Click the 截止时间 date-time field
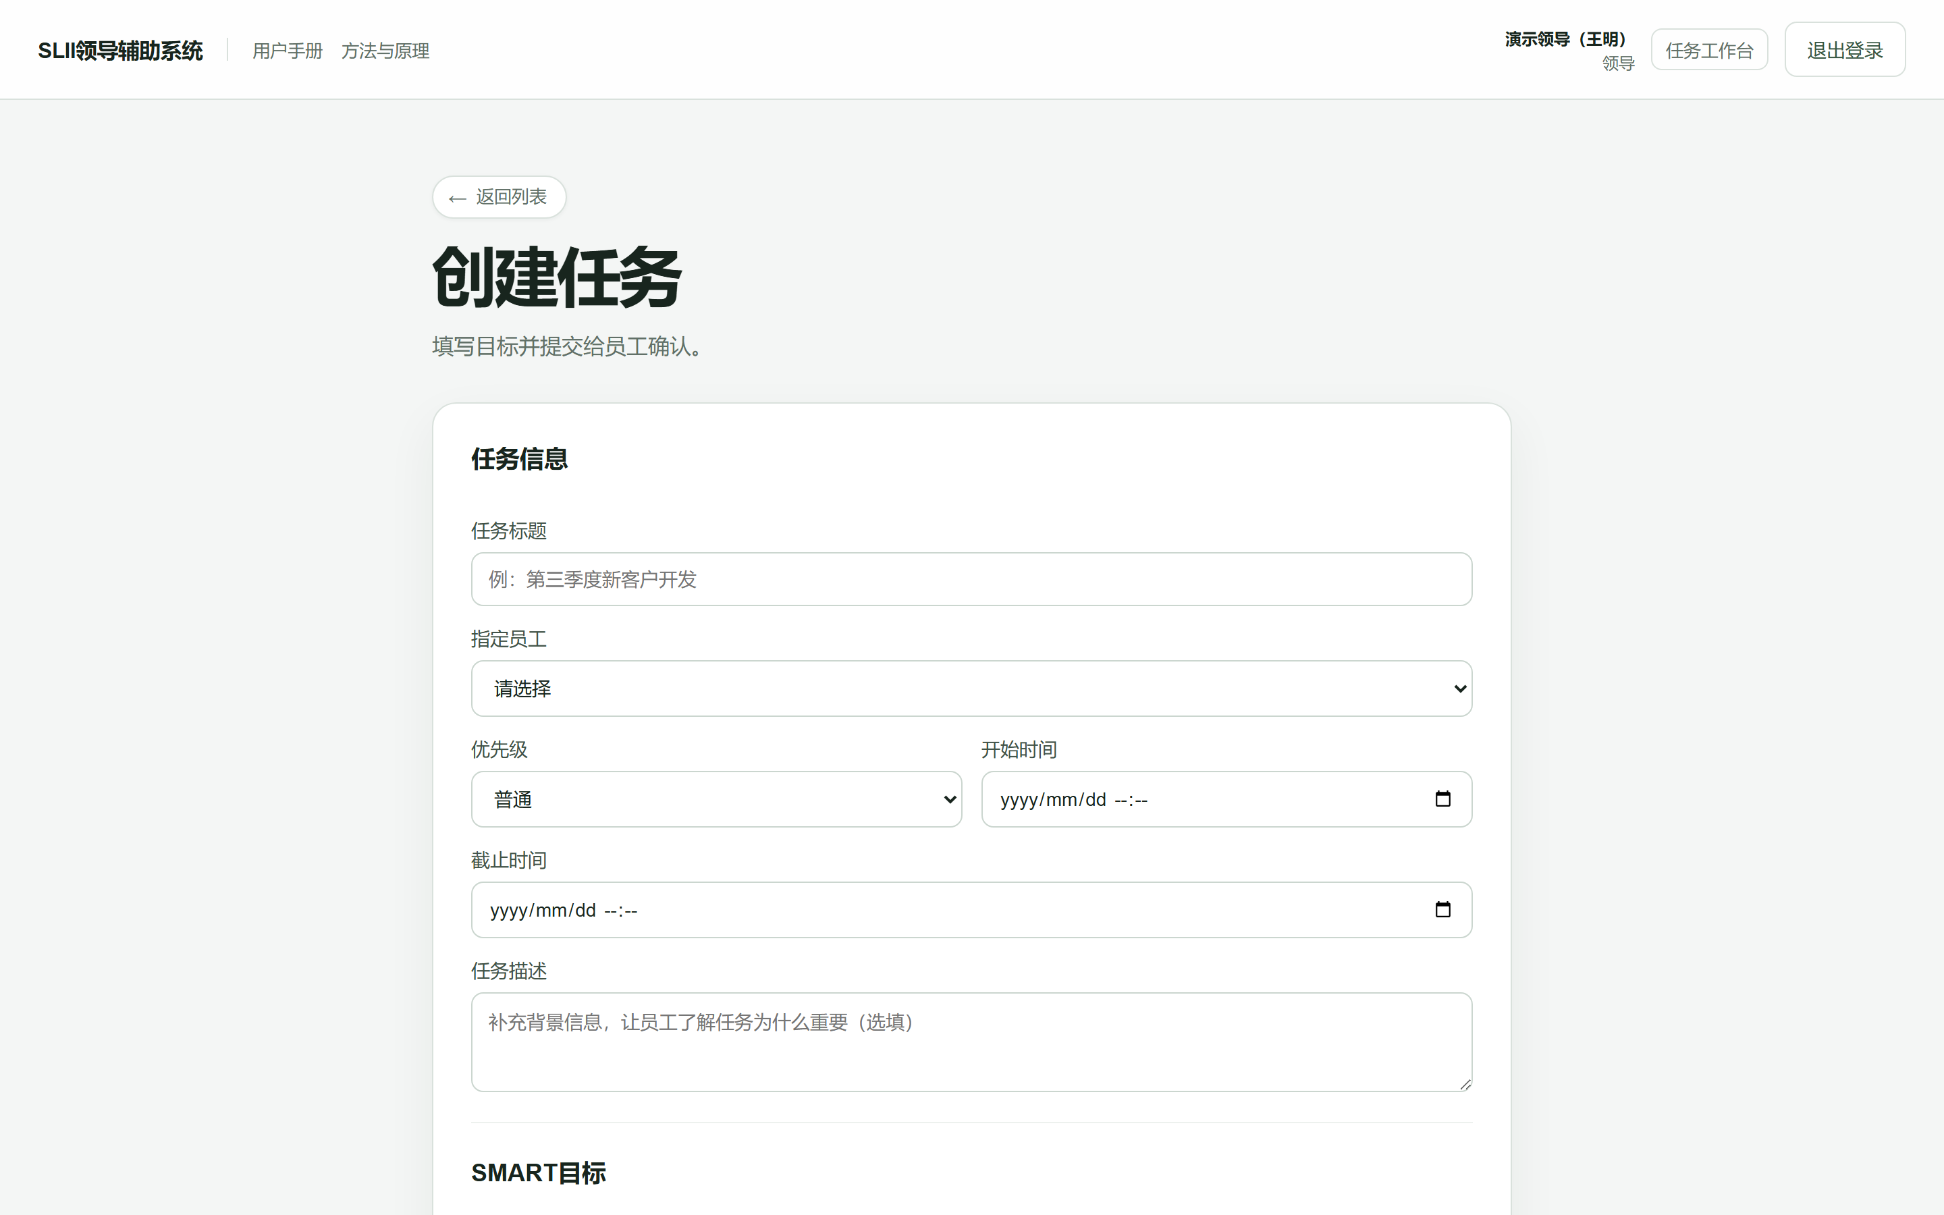 click(971, 911)
